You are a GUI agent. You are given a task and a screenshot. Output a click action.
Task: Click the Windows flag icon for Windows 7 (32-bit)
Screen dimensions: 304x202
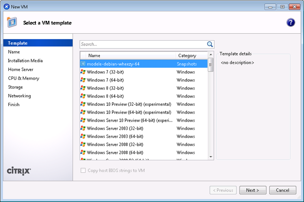[83, 72]
